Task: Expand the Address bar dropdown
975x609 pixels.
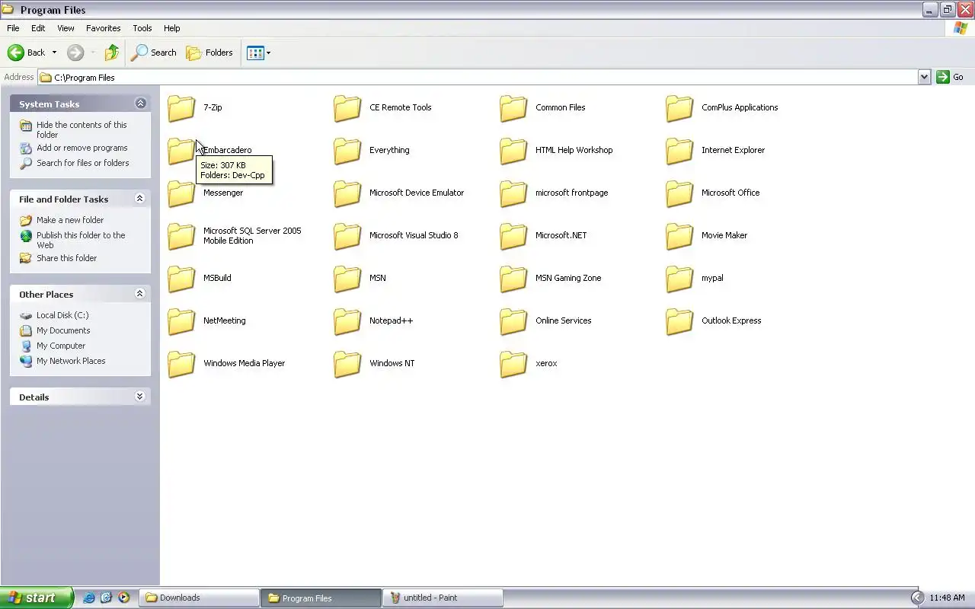Action: (924, 77)
